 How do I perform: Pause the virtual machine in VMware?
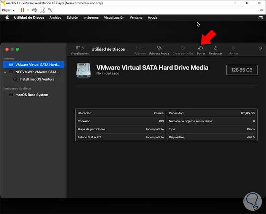[x=22, y=10]
